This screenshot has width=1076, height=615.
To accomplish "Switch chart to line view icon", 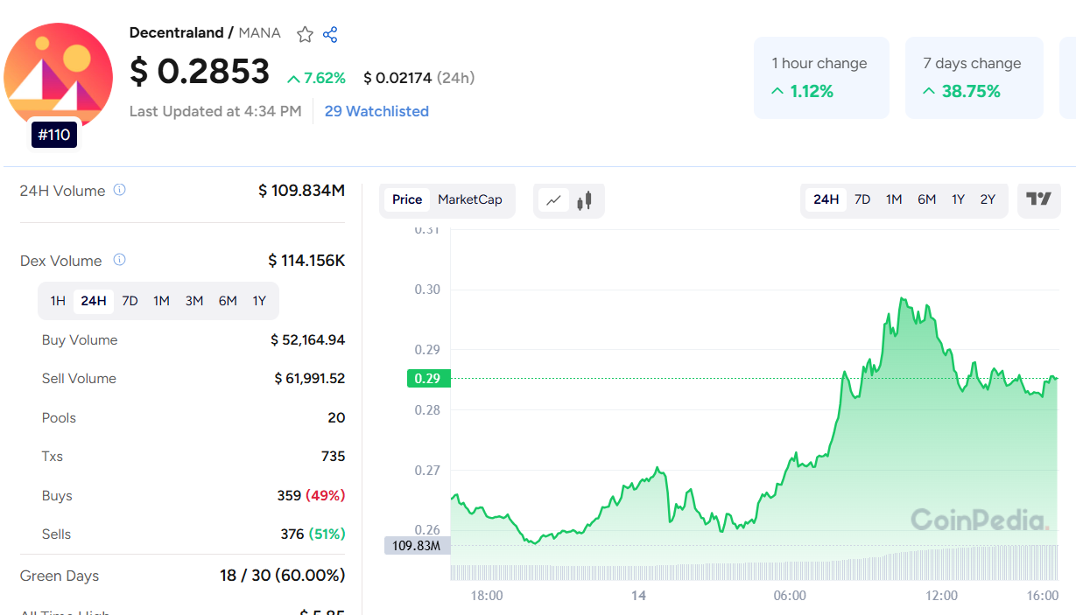I will pos(553,200).
